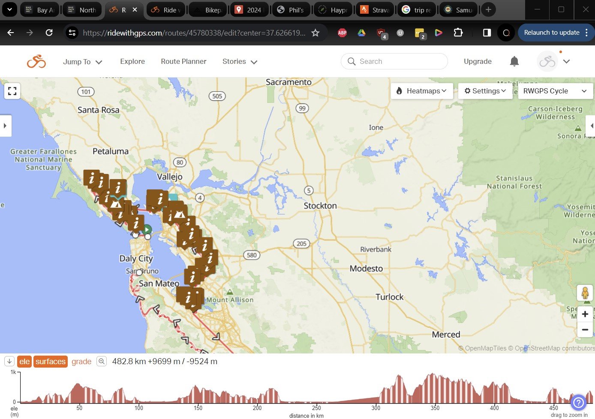Click the info marker near Mount Allison

[188, 297]
